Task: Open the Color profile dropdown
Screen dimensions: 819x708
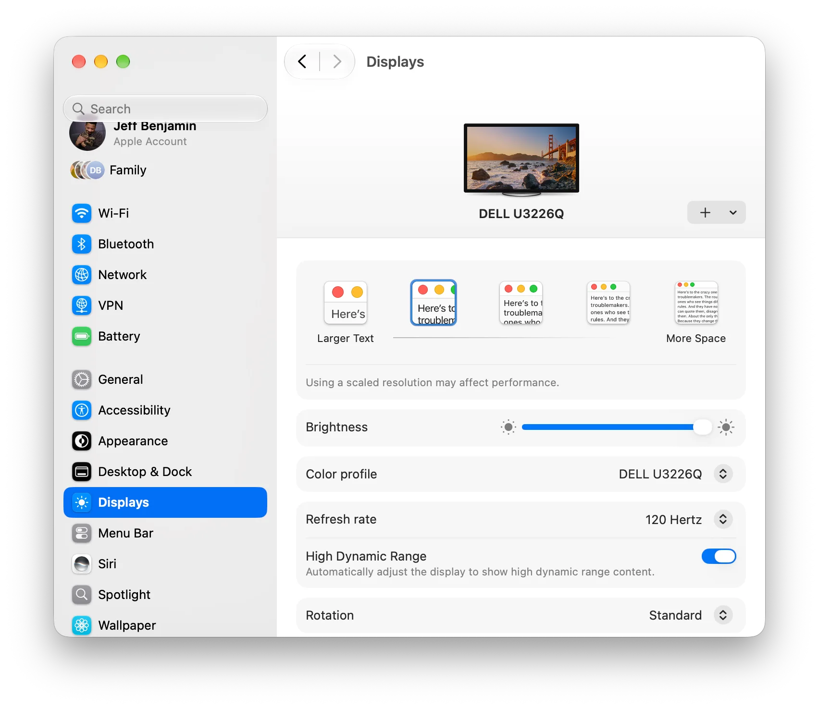Action: (723, 474)
